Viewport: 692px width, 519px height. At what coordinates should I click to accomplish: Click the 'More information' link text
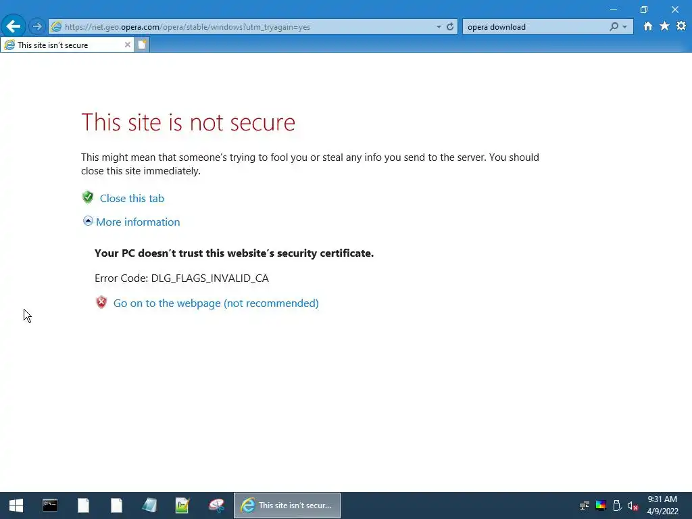(x=138, y=222)
